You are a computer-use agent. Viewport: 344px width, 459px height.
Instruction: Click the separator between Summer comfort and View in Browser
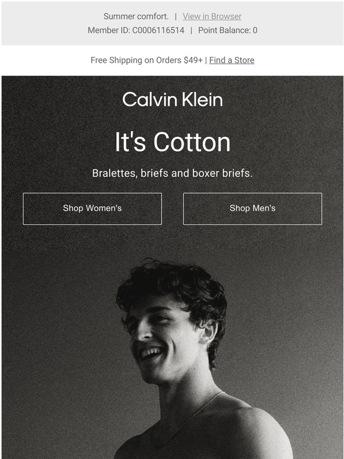pyautogui.click(x=176, y=17)
